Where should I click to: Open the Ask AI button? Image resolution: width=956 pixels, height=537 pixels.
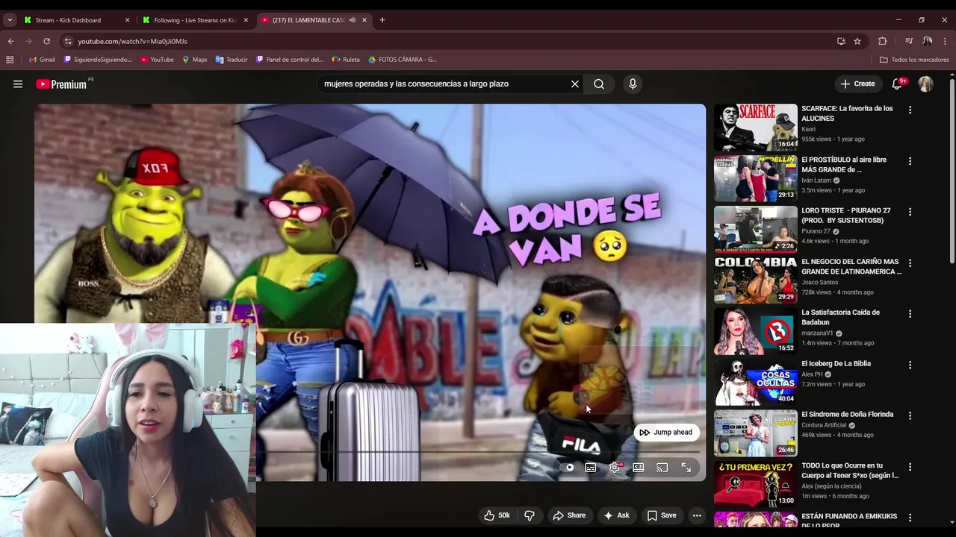pos(616,515)
